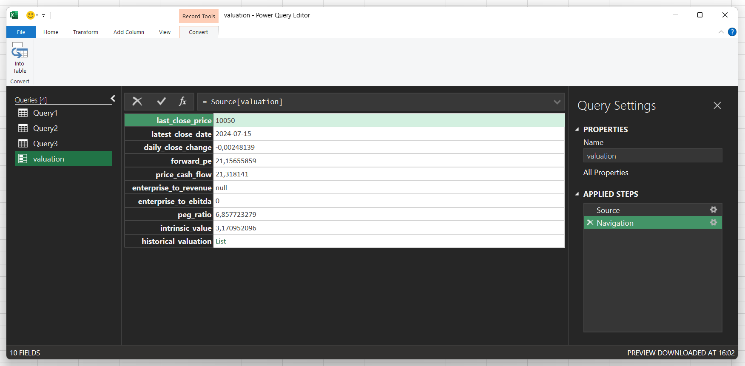Select Query1 in queries list

(x=63, y=113)
